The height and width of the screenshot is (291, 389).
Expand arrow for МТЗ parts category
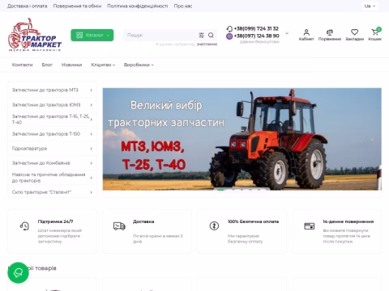92,90
